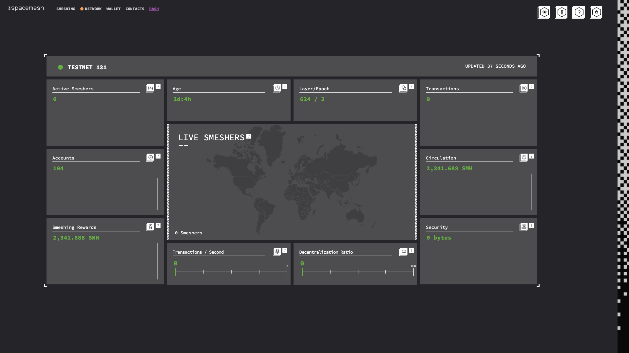Screen dimensions: 629x353
Task: Click the Smeshing Rewards ribbon icon
Action: pos(150,227)
